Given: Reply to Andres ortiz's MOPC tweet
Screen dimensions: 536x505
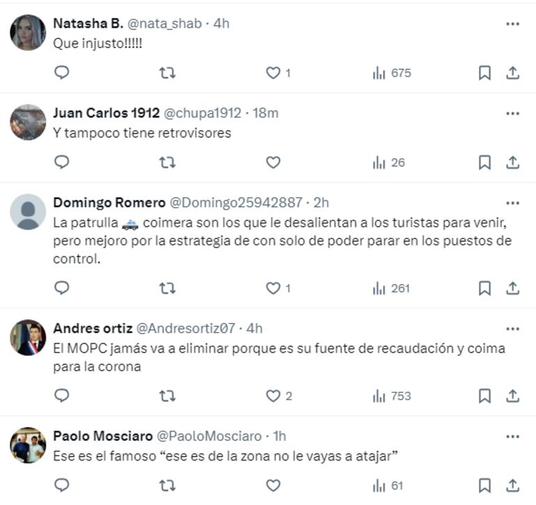Looking at the screenshot, I should click(62, 396).
